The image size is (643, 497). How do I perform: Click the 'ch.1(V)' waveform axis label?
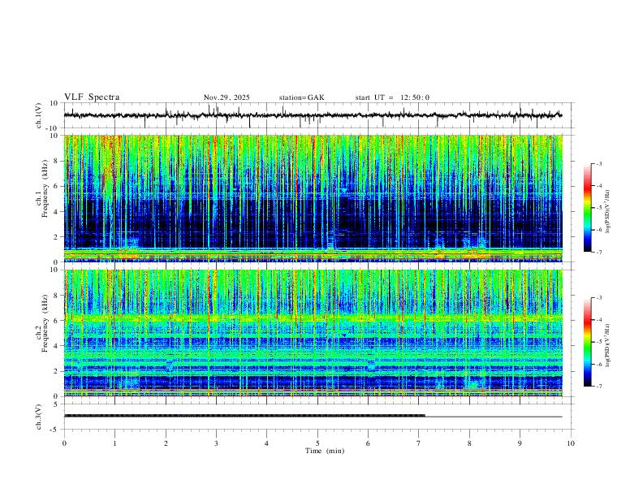click(39, 115)
